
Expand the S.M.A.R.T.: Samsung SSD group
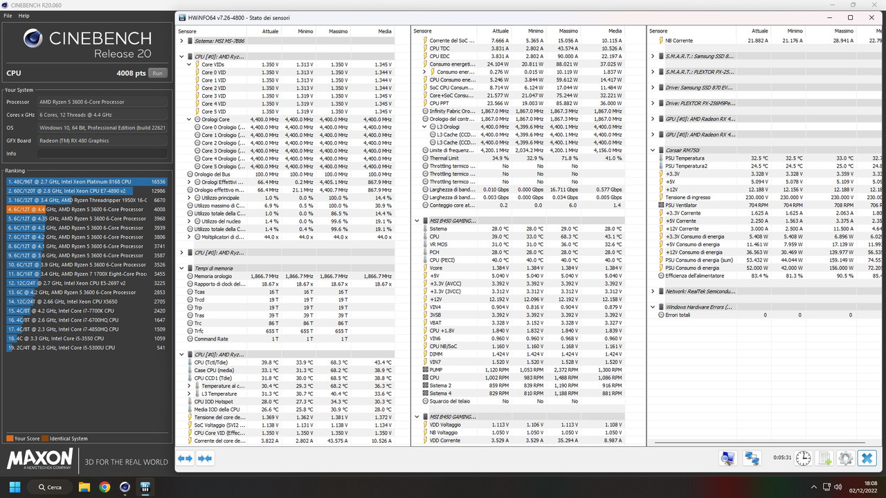click(652, 56)
